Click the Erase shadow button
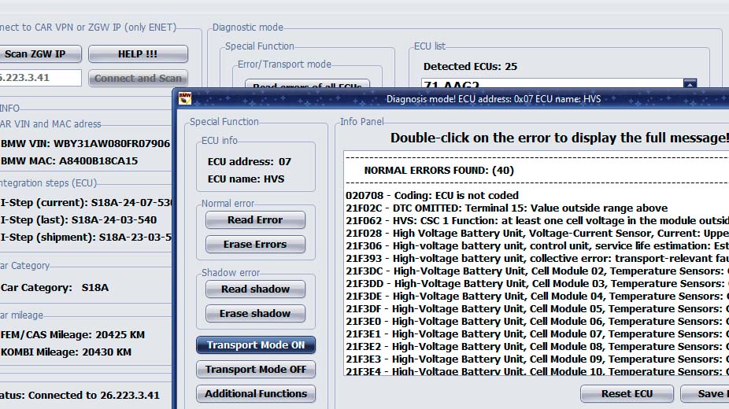The image size is (729, 409). [255, 313]
